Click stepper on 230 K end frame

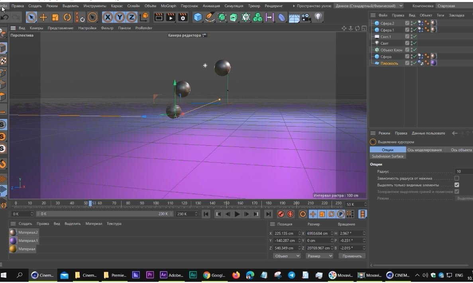[196, 214]
